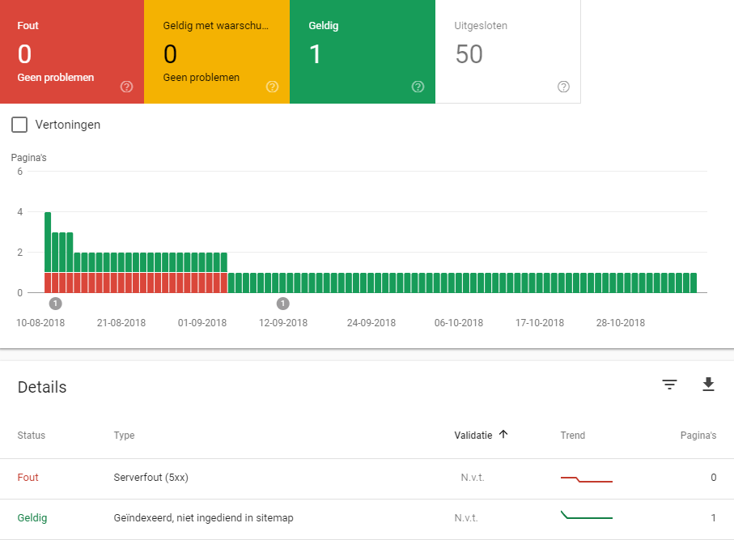This screenshot has width=734, height=540.
Task: Click annotation marker near 10-08-2018
Action: (x=55, y=304)
